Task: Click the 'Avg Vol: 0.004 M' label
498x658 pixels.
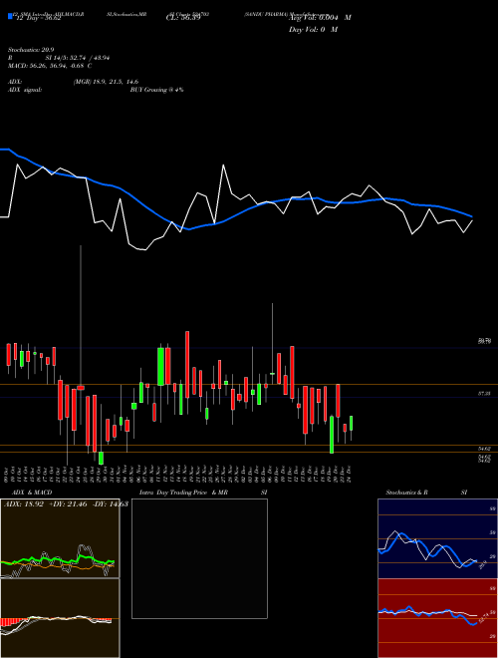Action: (x=320, y=18)
